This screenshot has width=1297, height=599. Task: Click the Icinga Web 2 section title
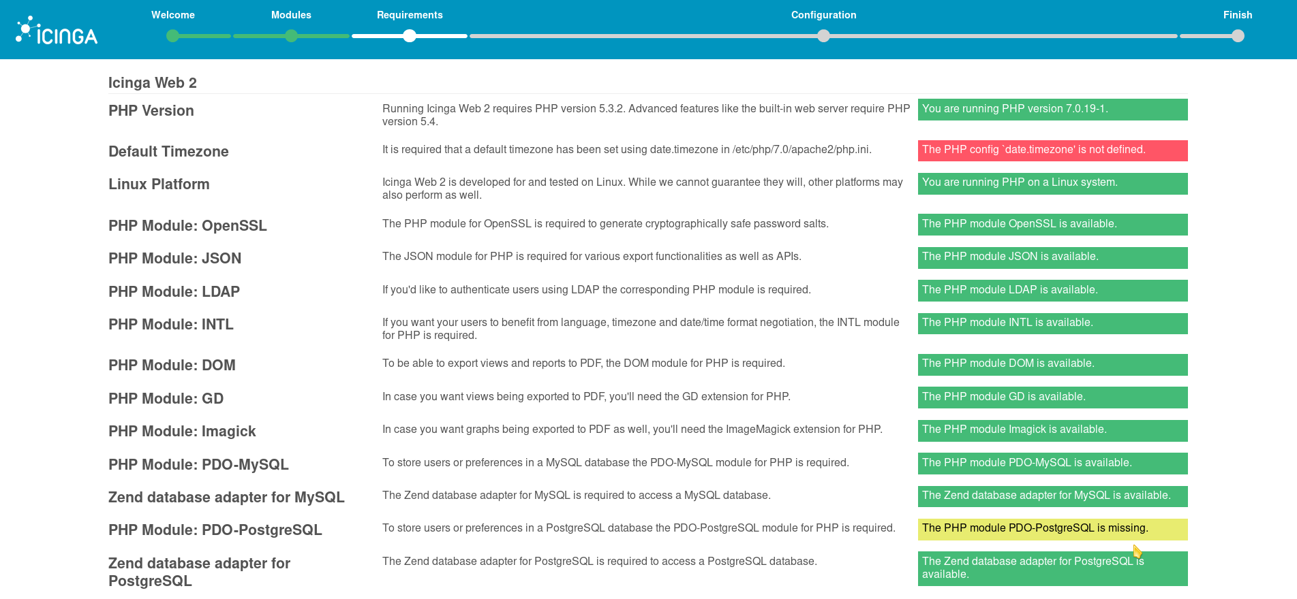[153, 83]
